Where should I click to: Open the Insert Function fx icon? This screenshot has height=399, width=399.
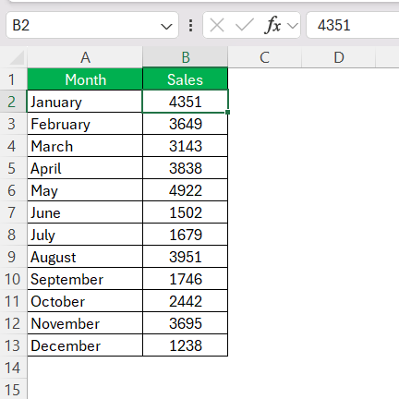pyautogui.click(x=272, y=25)
